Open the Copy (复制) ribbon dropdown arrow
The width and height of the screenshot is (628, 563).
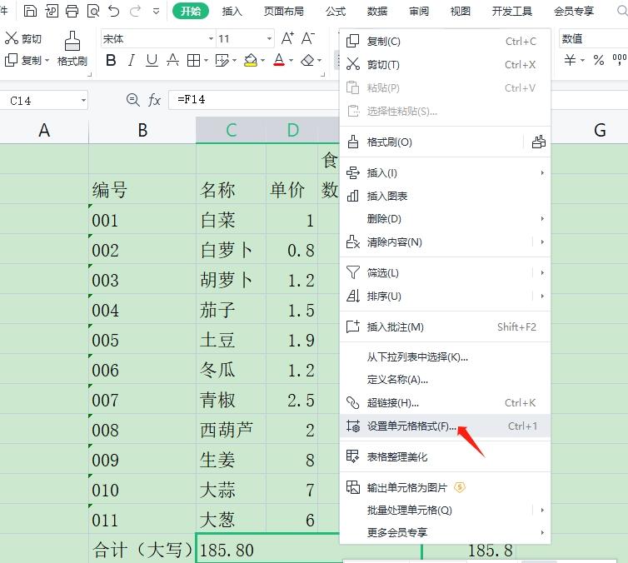pos(47,61)
